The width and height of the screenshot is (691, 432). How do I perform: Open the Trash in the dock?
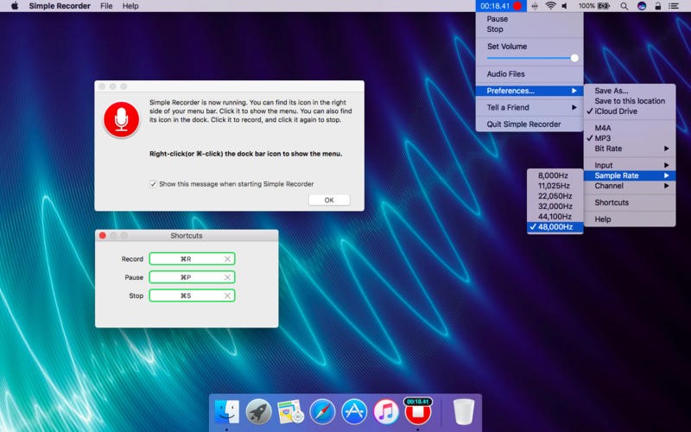pyautogui.click(x=464, y=411)
